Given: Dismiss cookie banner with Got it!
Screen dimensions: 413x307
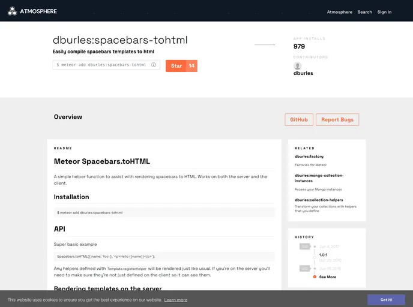Looking at the screenshot, I should coord(386,299).
